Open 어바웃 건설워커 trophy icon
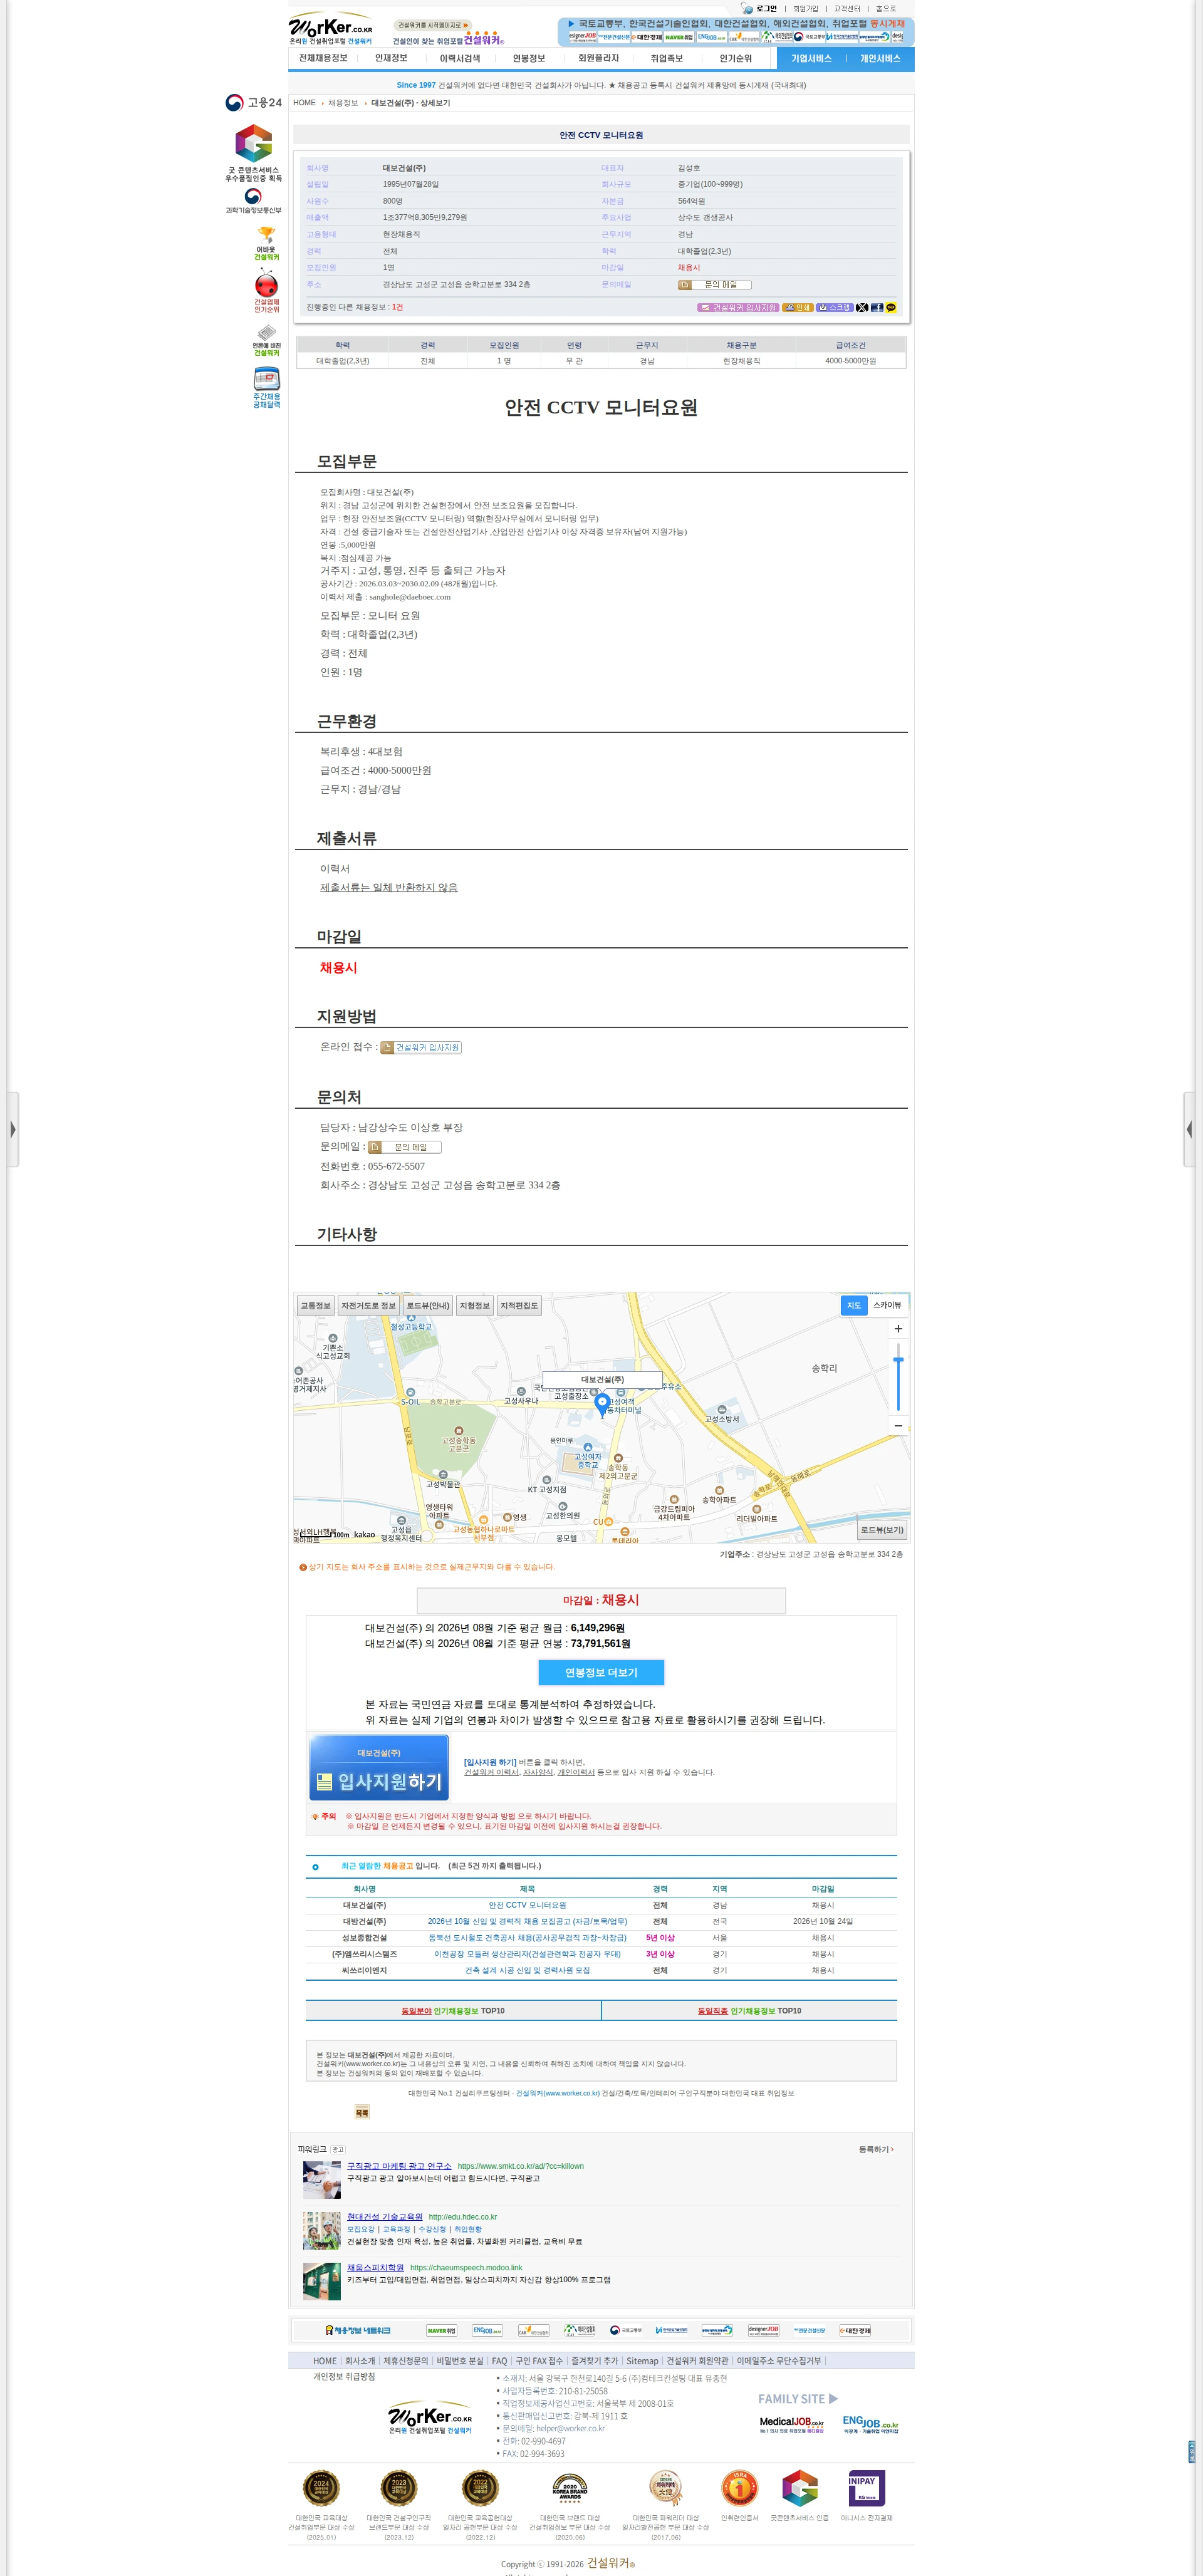Viewport: 1203px width, 2576px height. (x=266, y=244)
